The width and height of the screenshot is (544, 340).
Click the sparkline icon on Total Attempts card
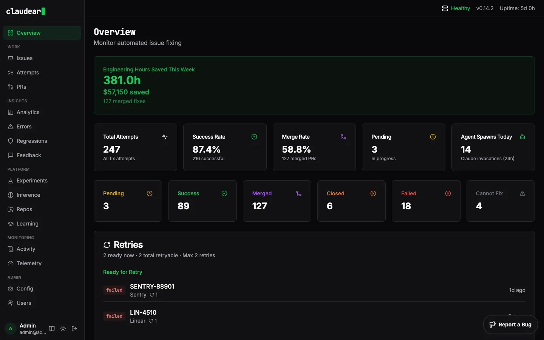pos(165,137)
